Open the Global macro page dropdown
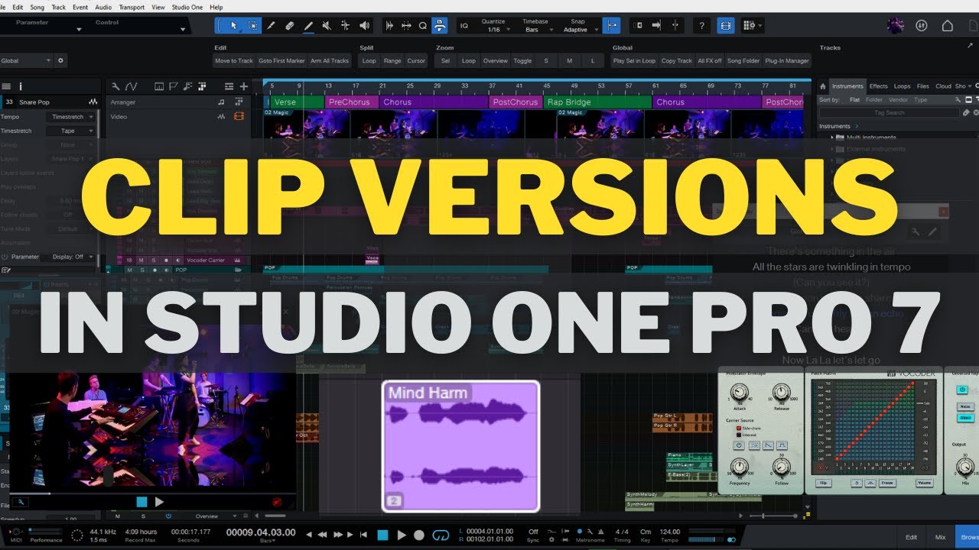 [x=26, y=60]
